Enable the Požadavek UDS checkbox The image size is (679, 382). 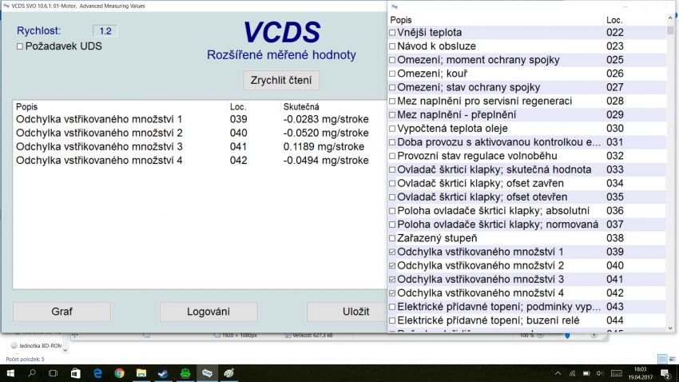[x=20, y=46]
